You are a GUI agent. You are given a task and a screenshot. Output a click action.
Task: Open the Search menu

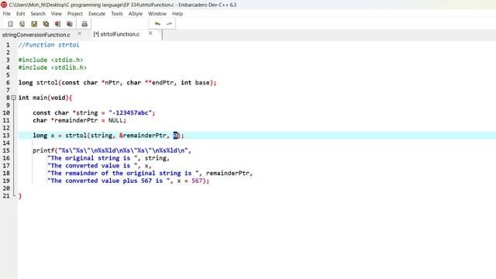[x=38, y=14]
